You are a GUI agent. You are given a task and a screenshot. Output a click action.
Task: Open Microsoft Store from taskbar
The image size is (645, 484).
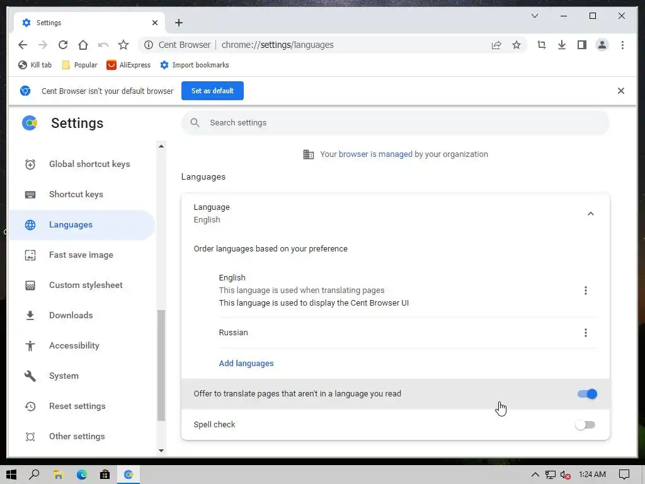(x=105, y=475)
